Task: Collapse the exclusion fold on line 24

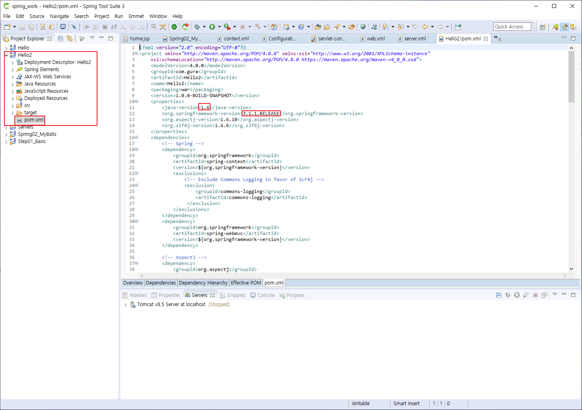Action: coord(136,185)
